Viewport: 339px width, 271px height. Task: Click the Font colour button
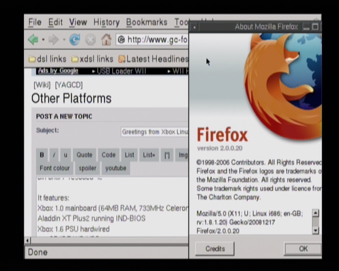coord(55,168)
